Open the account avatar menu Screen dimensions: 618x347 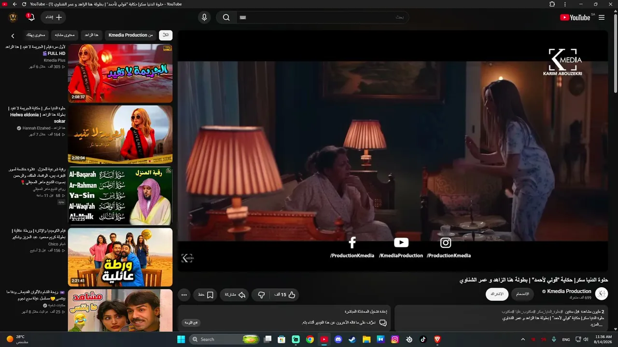click(x=13, y=17)
